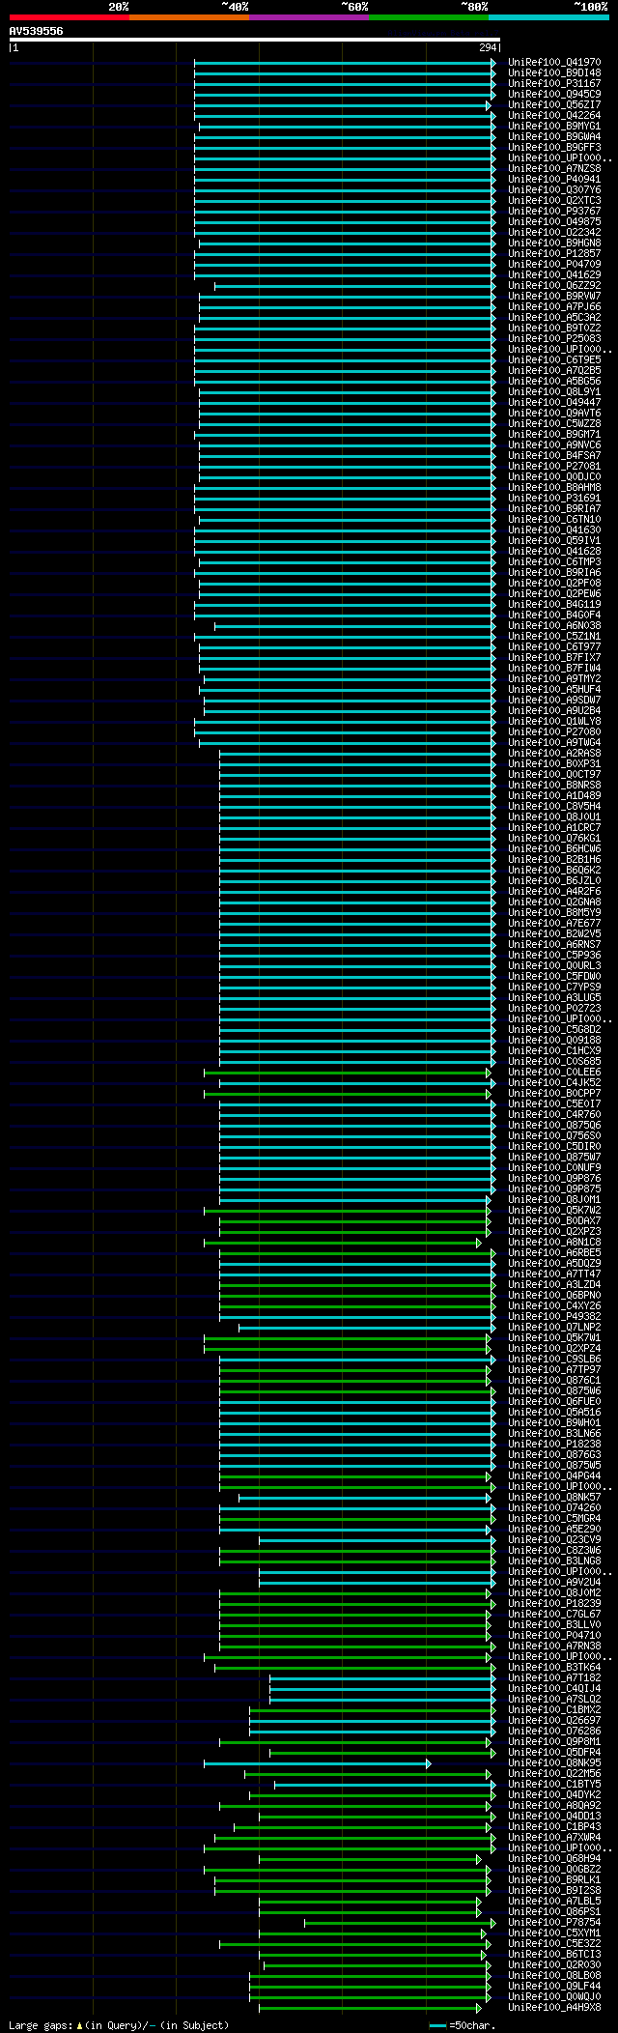Click the green ~80% identity legend bar

[x=429, y=17]
